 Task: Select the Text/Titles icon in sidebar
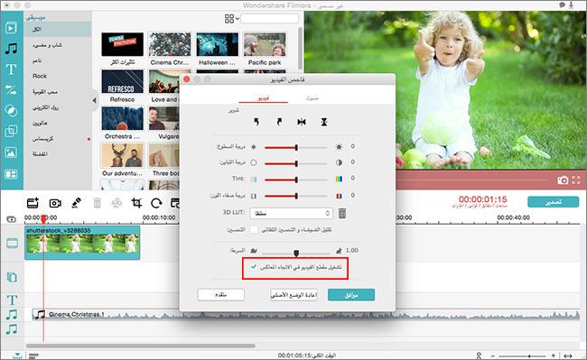(x=11, y=69)
